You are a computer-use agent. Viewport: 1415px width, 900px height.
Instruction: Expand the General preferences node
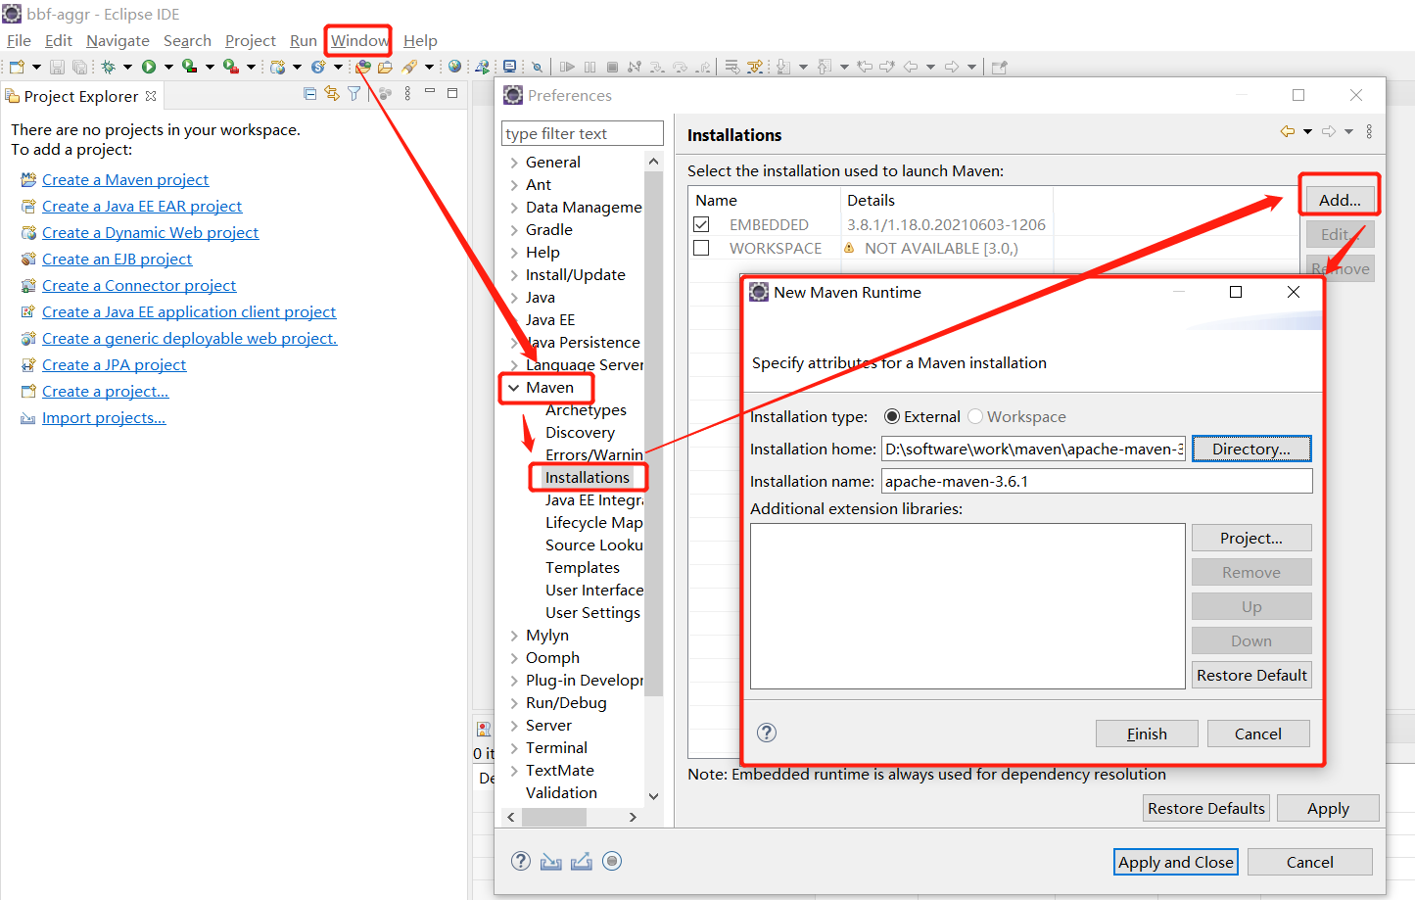pyautogui.click(x=514, y=163)
